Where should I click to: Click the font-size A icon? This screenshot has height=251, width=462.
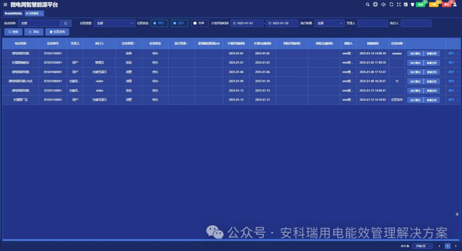406,4
